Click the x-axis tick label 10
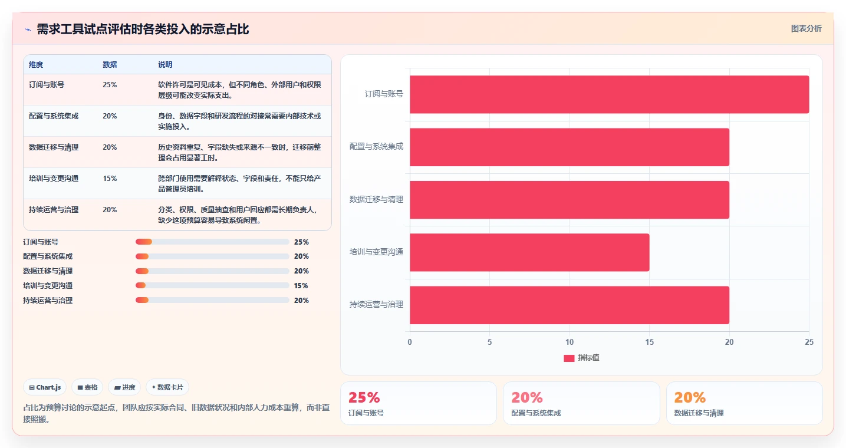 (x=570, y=342)
